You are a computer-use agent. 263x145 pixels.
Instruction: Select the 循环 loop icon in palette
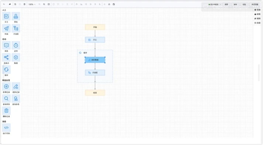(x=6, y=69)
